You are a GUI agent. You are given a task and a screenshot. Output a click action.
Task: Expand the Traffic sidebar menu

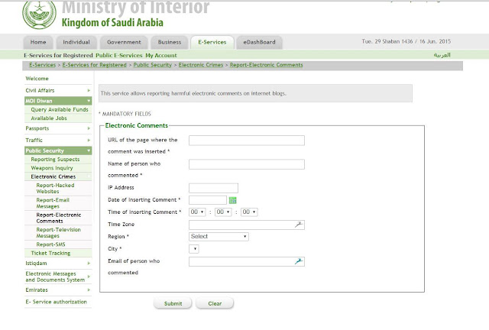58,141
